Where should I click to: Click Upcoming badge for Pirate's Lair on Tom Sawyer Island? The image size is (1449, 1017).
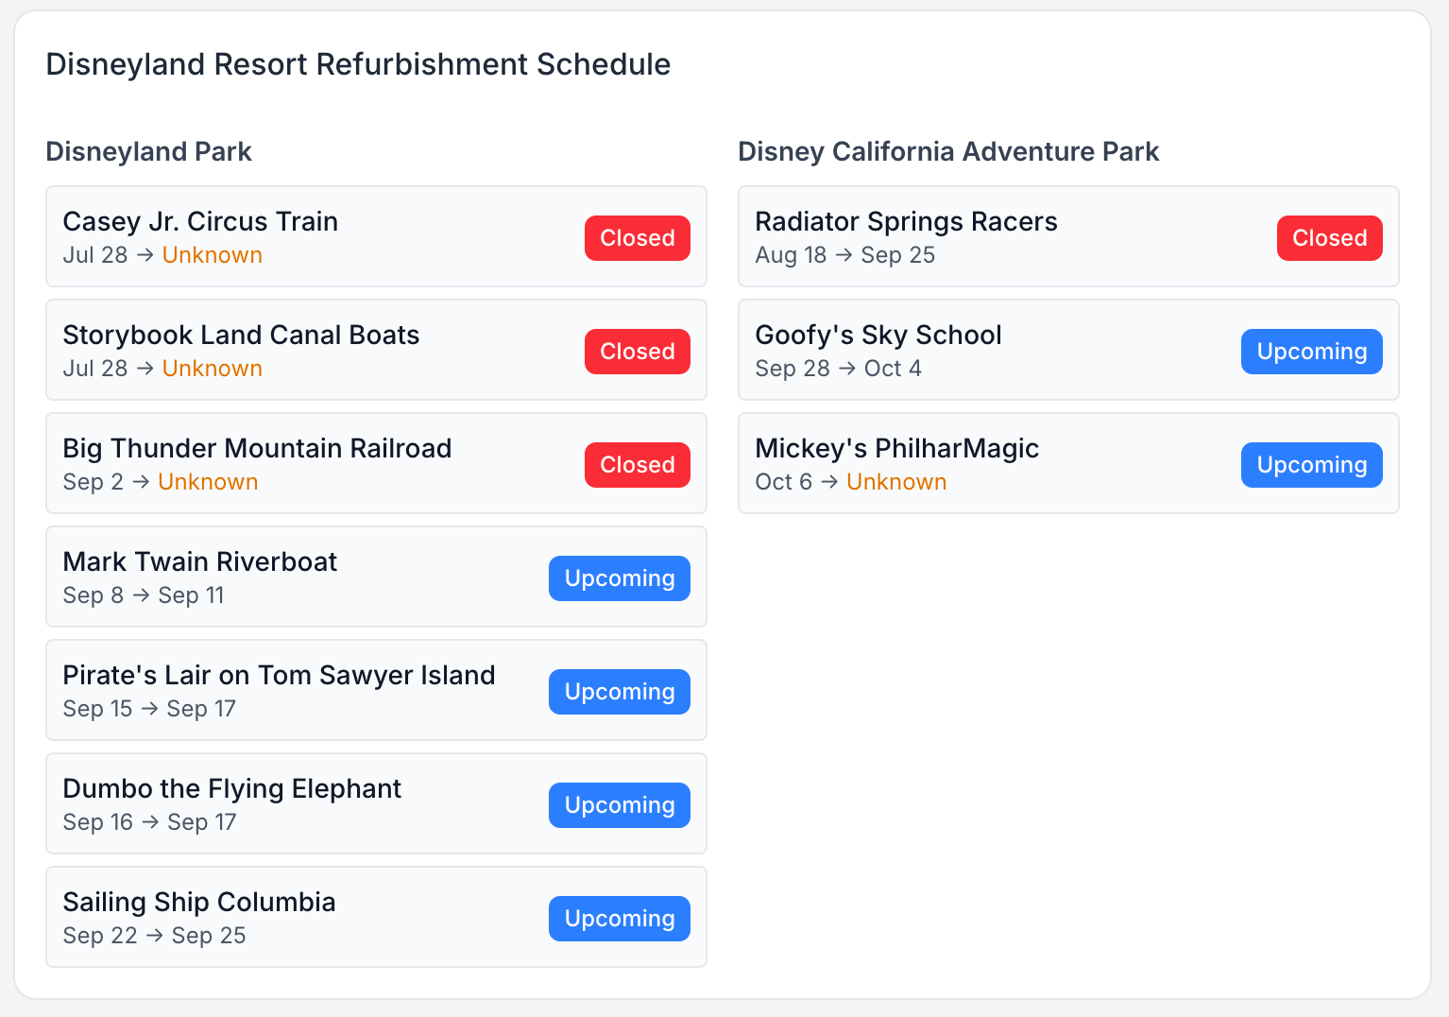click(x=620, y=692)
